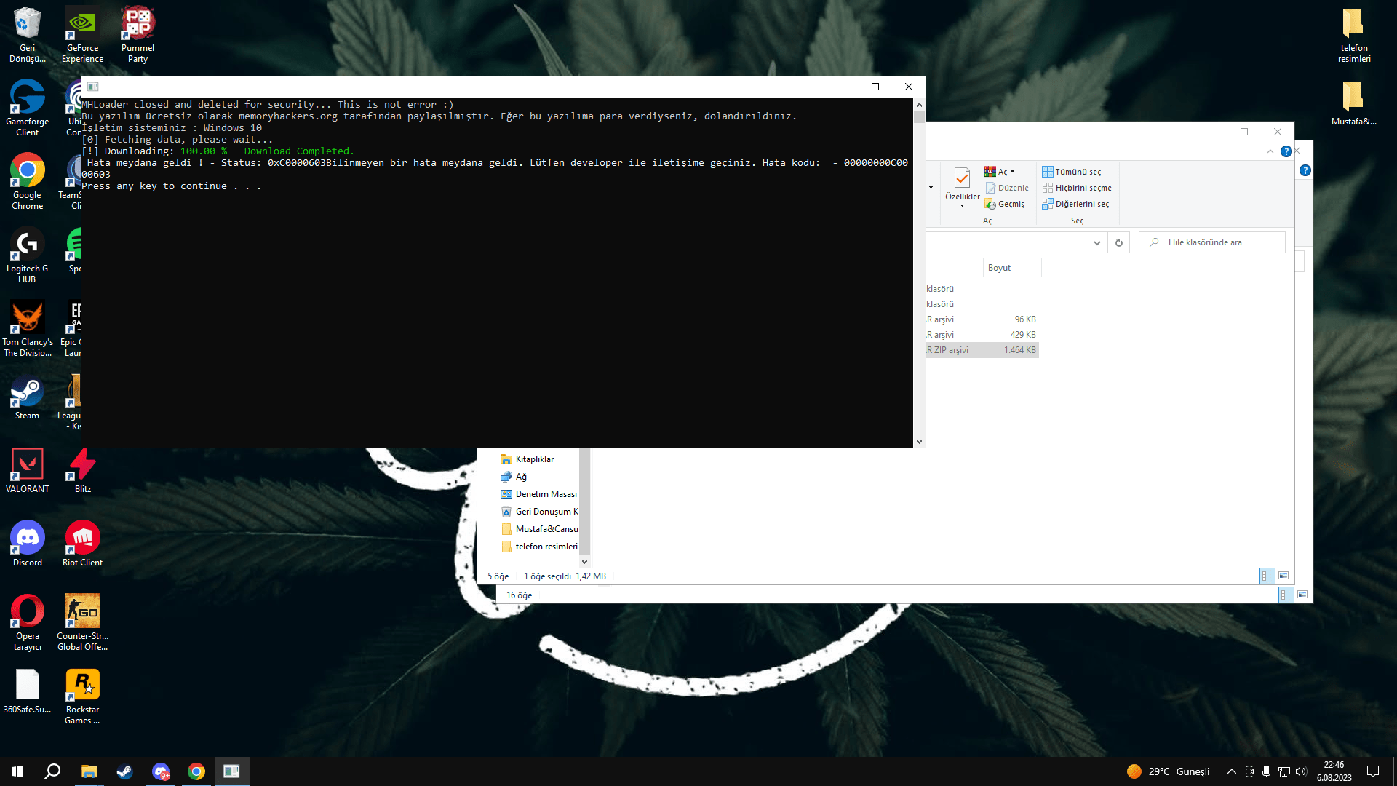This screenshot has height=786, width=1397.
Task: Click microphone icon in system tray
Action: pyautogui.click(x=1266, y=771)
